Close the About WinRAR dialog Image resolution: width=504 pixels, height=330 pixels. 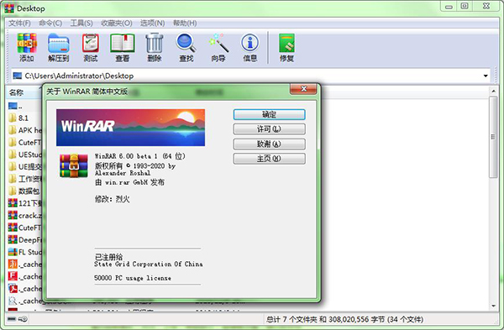click(303, 89)
